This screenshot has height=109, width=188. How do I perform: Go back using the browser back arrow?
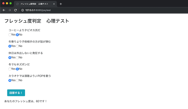click(x=4, y=10)
